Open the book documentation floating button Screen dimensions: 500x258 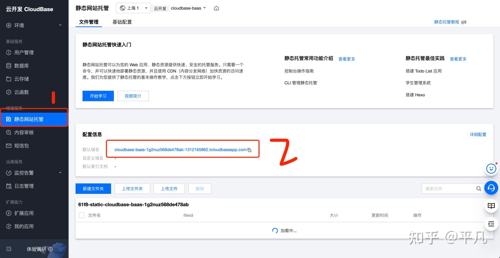(x=491, y=206)
